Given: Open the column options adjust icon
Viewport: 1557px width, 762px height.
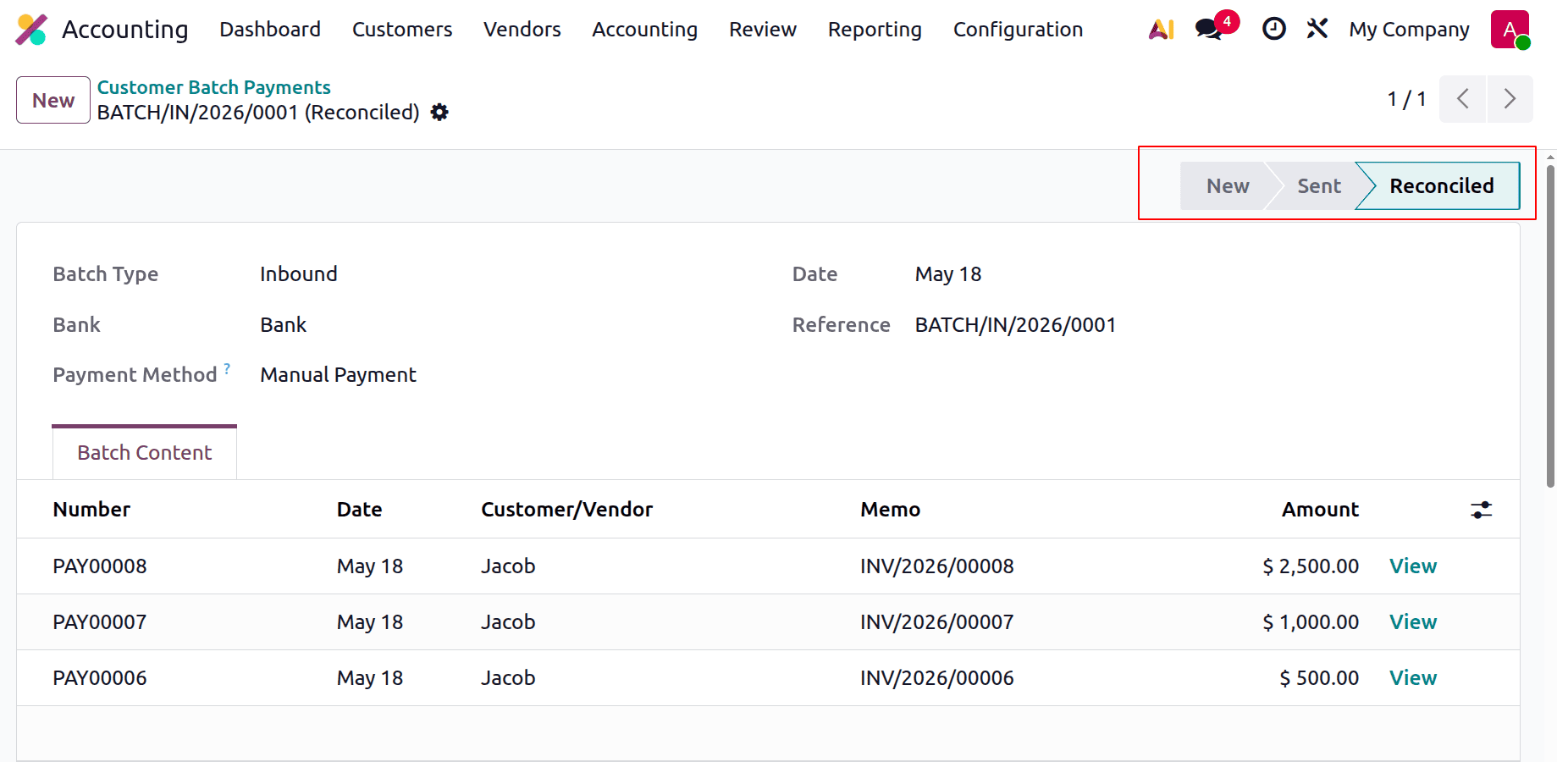Looking at the screenshot, I should click(x=1481, y=510).
